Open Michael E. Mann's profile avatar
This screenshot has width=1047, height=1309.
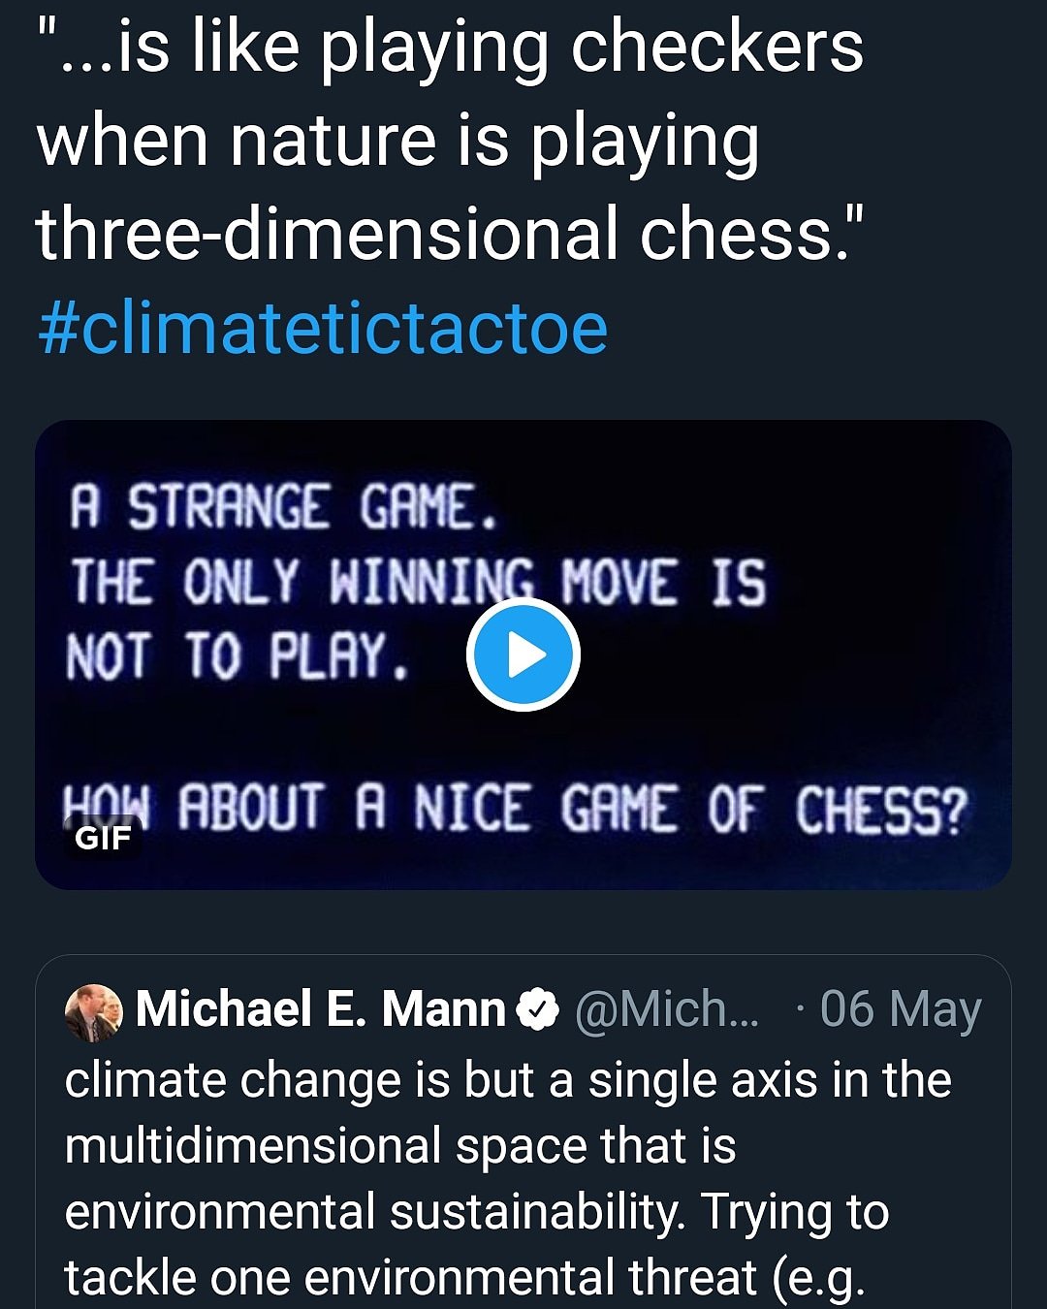pyautogui.click(x=93, y=1011)
